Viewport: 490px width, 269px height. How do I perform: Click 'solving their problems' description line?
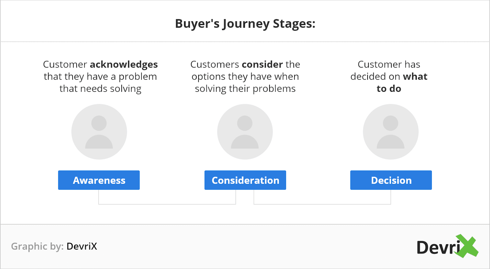(245, 89)
